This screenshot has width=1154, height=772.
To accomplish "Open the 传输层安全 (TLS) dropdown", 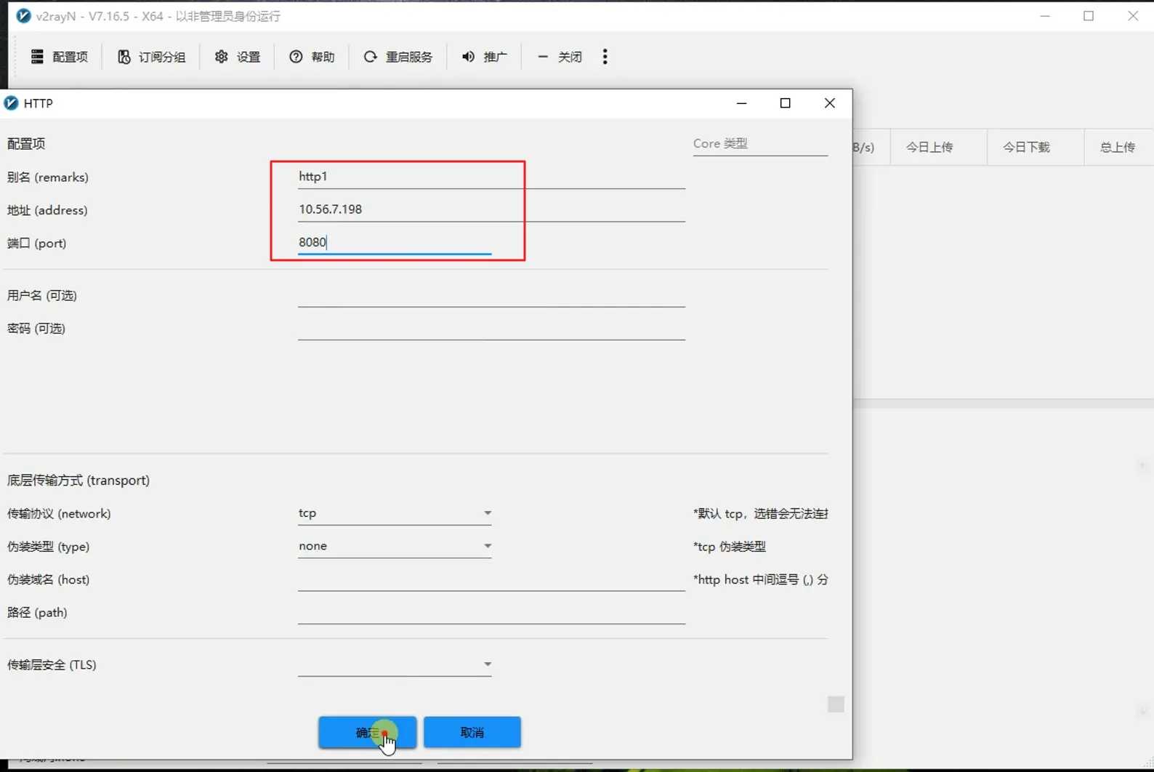I will [x=395, y=664].
